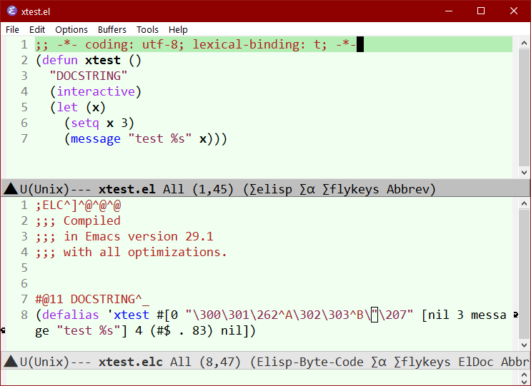531x386 pixels.
Task: Click ∑flykeys in the top mode line
Action: click(350, 189)
